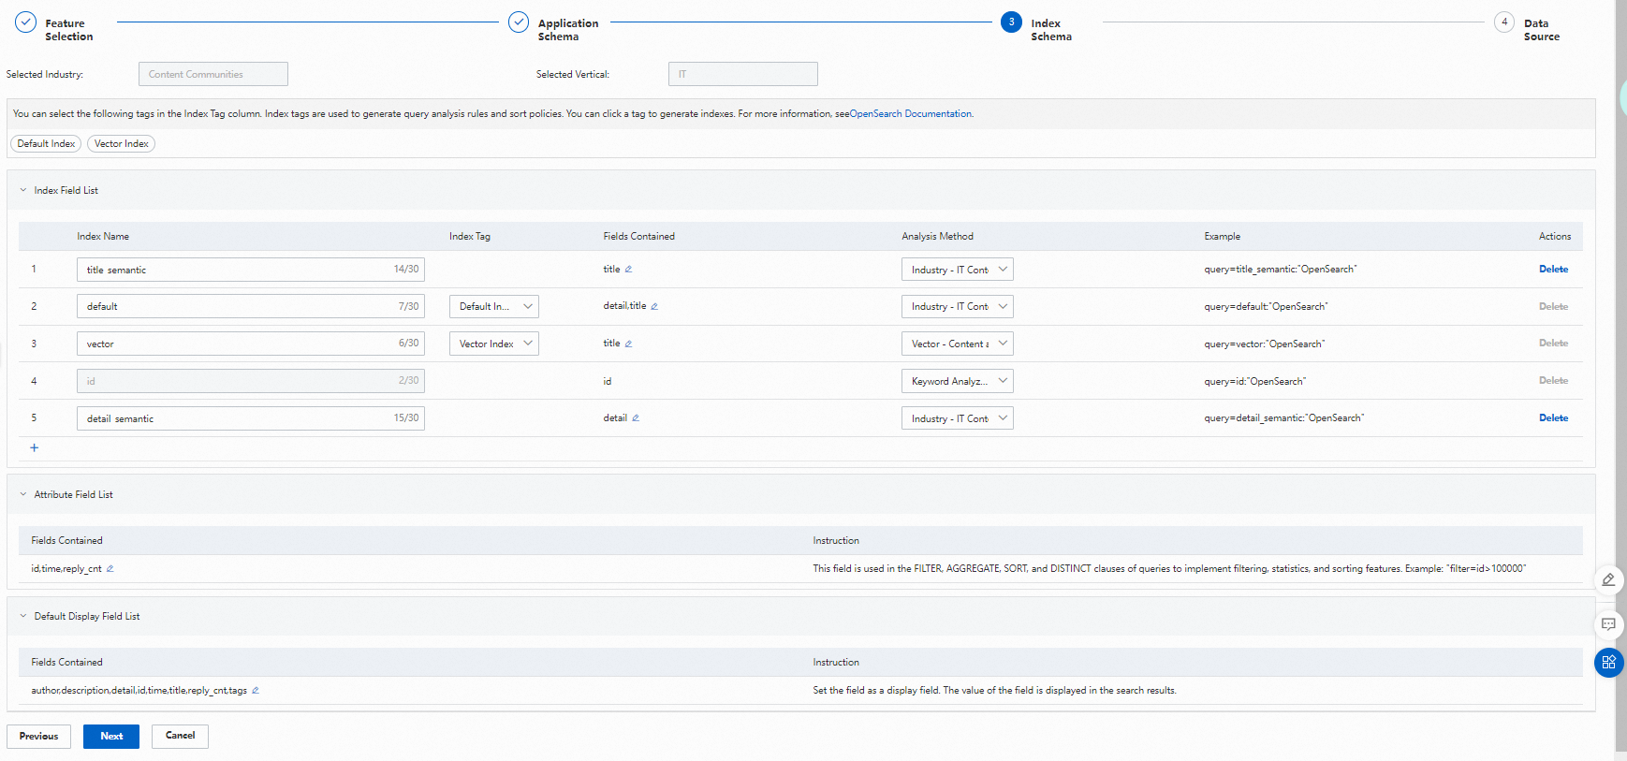Click the Application Schema step checkmark icon
Image resolution: width=1627 pixels, height=761 pixels.
tap(519, 22)
